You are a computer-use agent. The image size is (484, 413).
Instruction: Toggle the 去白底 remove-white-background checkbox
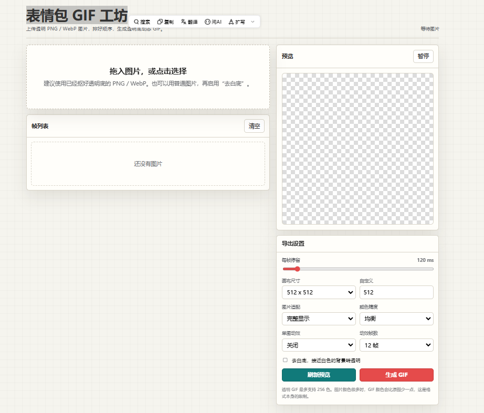pos(285,360)
